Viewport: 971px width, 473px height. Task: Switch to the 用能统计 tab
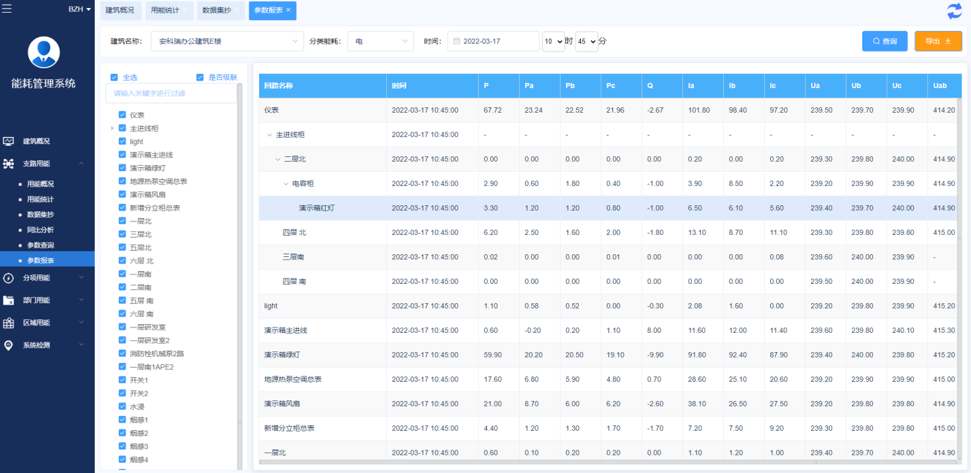point(169,10)
